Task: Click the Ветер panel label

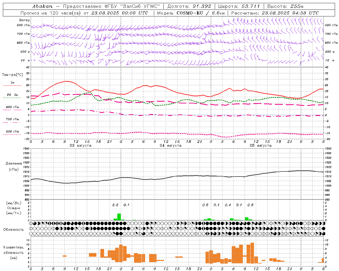Action: [x=25, y=20]
